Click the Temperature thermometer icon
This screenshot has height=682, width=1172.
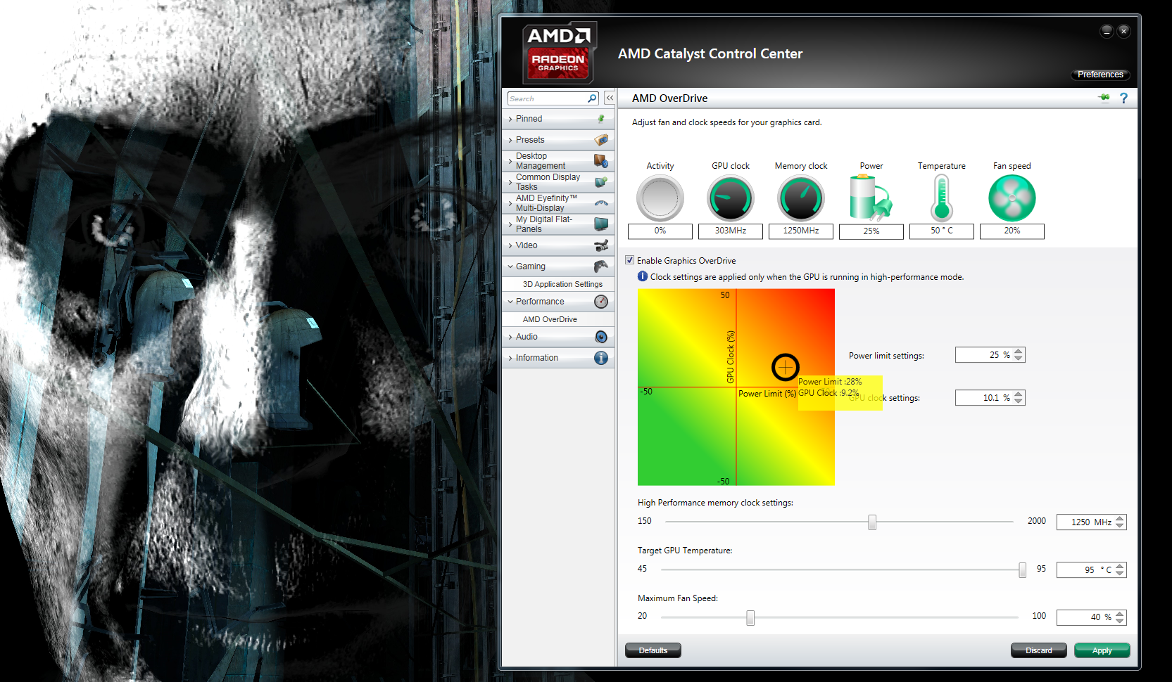point(942,198)
